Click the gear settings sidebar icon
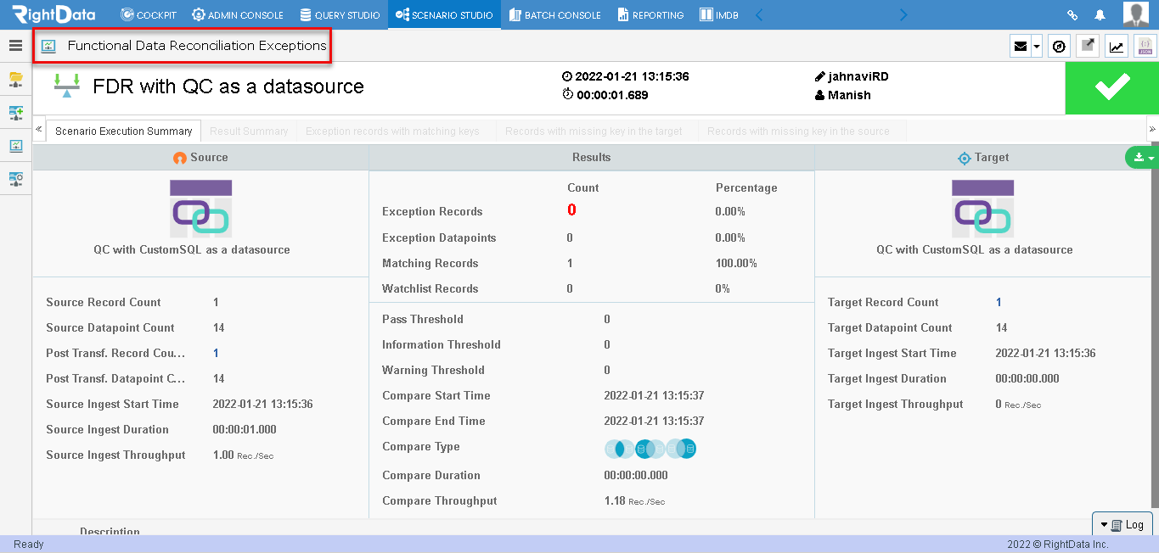 (15, 179)
